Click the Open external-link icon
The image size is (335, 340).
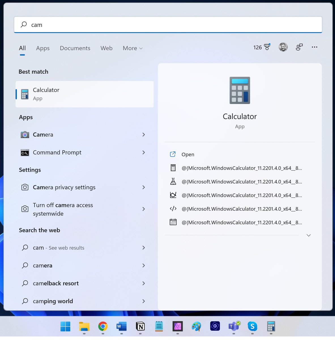173,154
